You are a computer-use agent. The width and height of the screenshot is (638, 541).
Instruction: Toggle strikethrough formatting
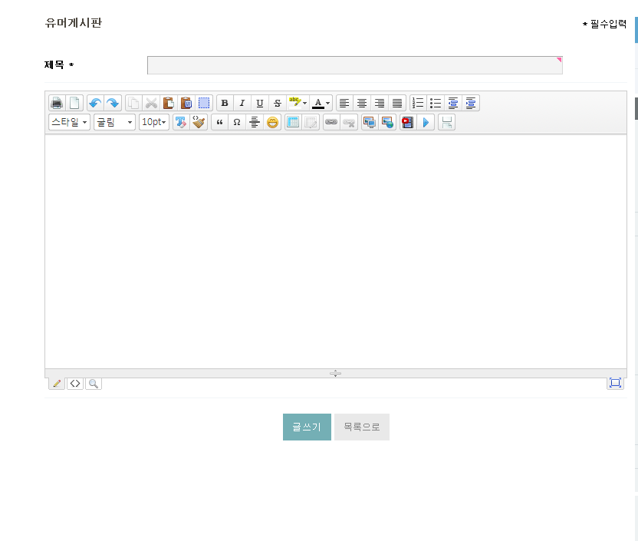tap(278, 103)
